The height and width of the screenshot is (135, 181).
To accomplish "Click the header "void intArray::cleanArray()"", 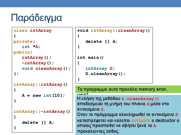I will click(x=113, y=30).
